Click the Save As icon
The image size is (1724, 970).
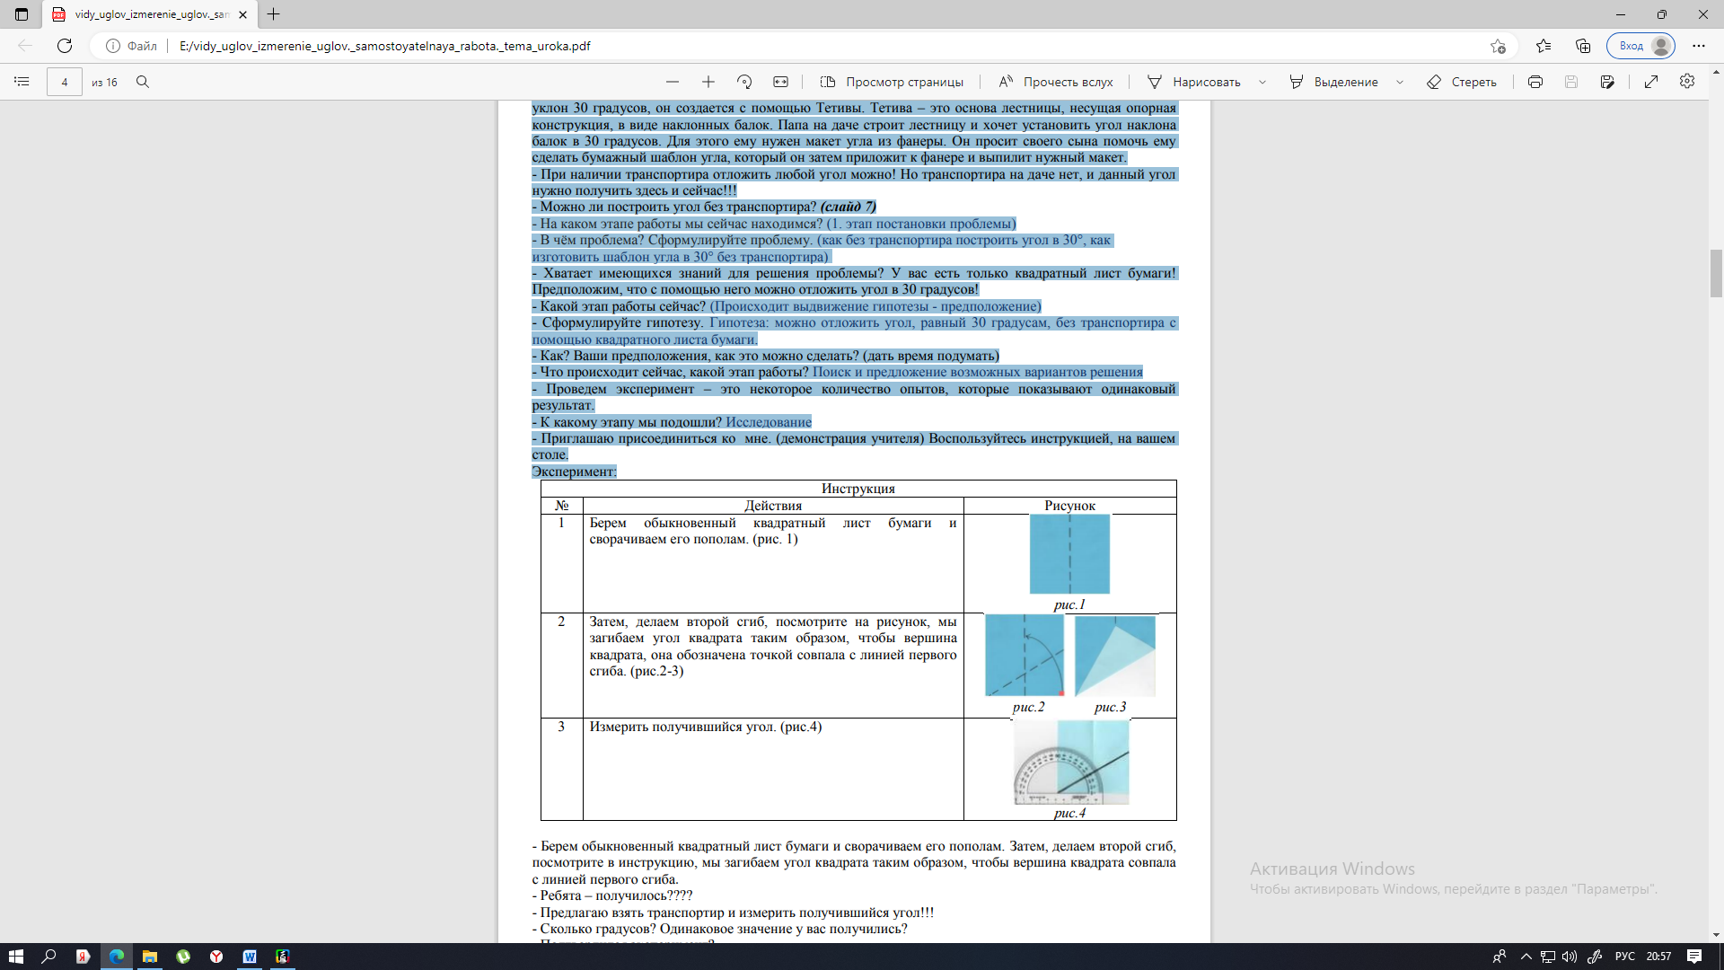tap(1607, 82)
